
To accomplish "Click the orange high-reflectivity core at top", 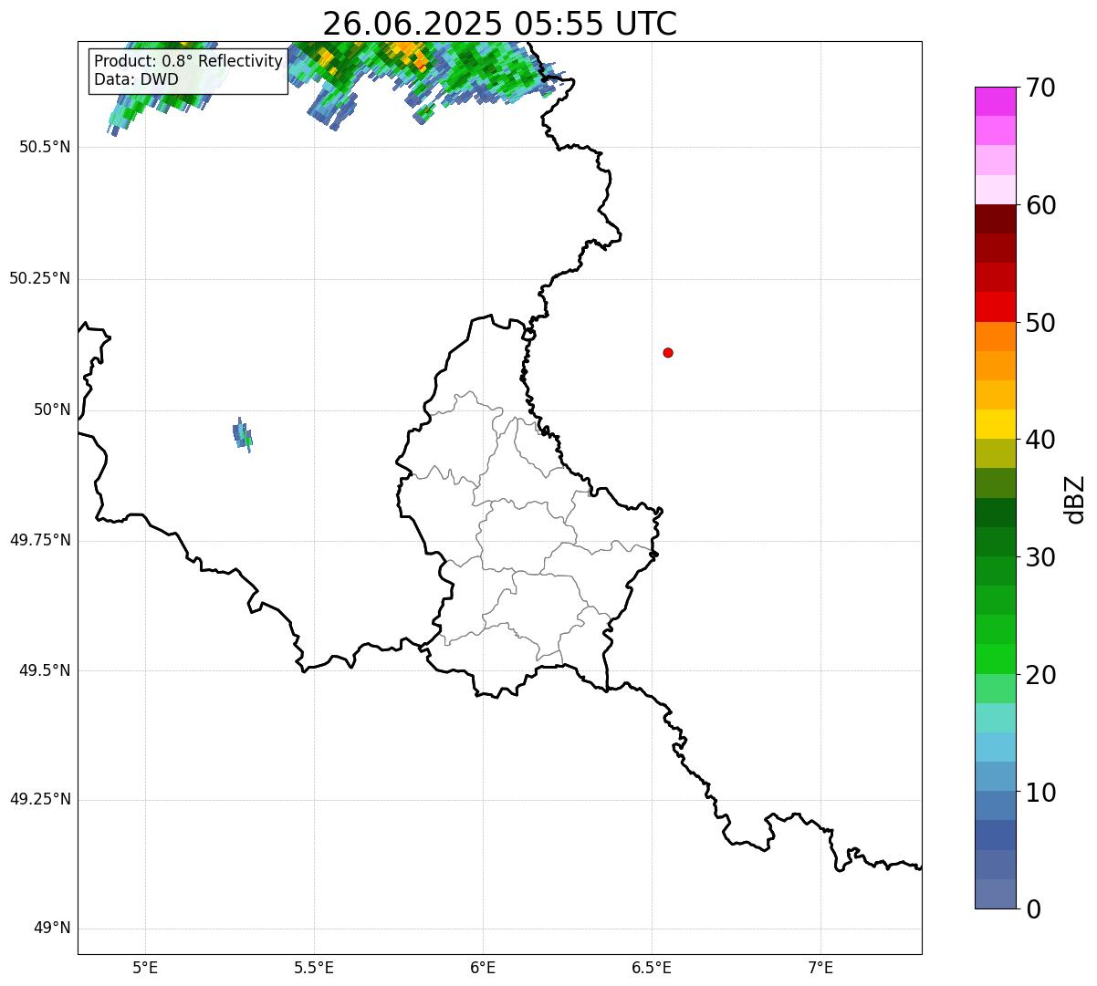I will (412, 52).
